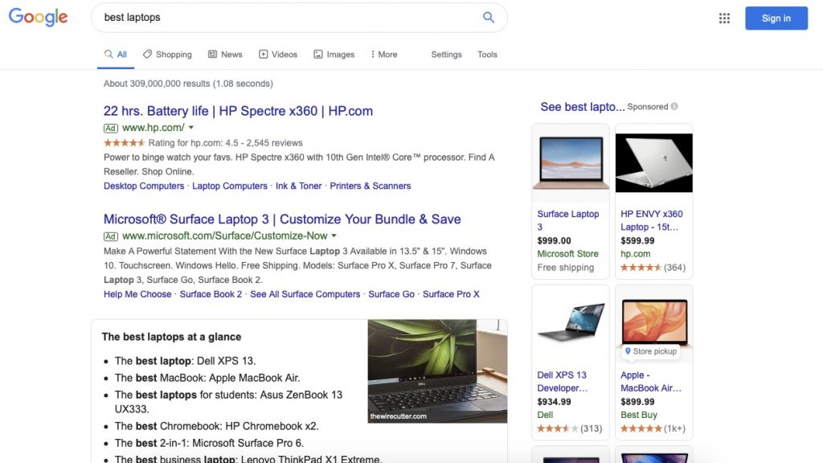Click the hp.com seller name
823x463 pixels.
pos(635,253)
